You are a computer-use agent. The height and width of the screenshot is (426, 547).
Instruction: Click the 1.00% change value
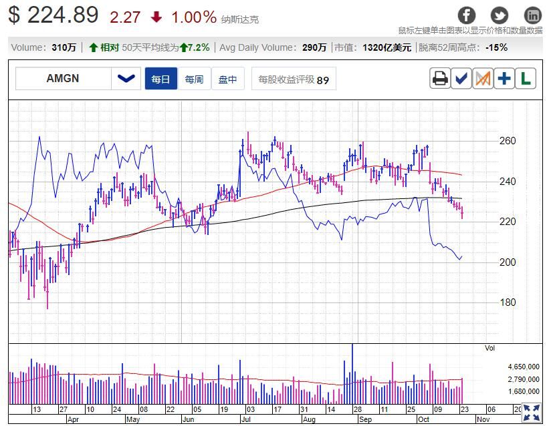(194, 17)
